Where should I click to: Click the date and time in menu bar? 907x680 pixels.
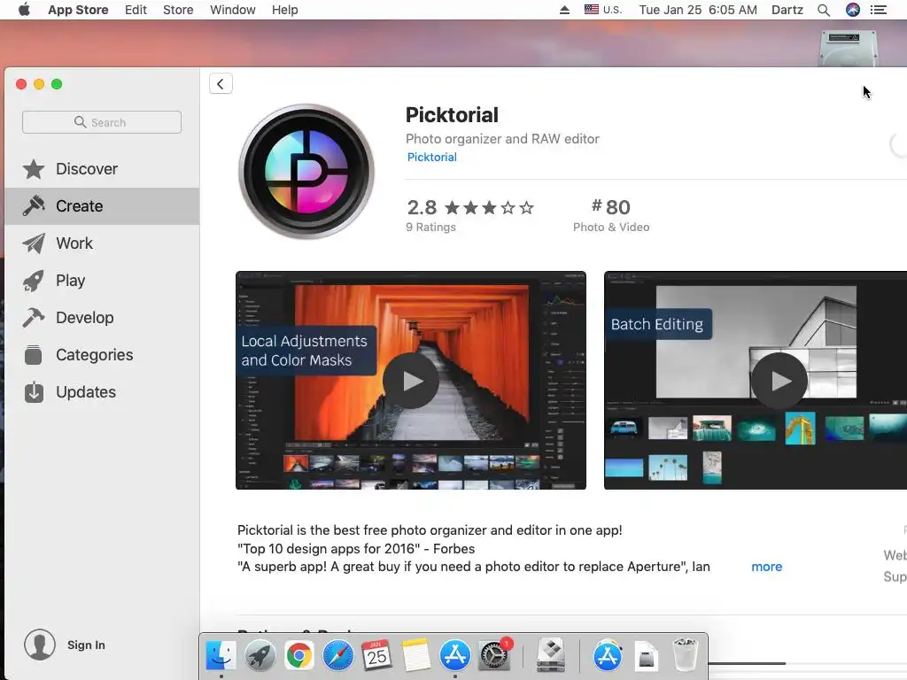698,10
